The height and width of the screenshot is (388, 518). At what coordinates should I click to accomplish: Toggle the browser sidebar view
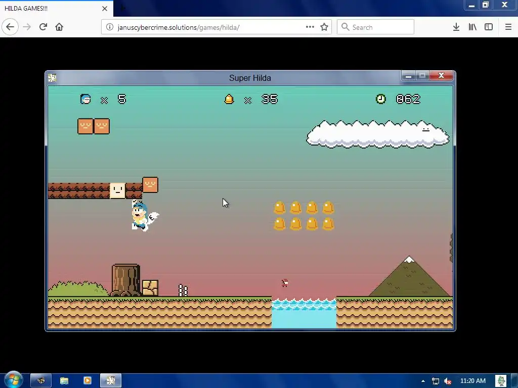(489, 27)
